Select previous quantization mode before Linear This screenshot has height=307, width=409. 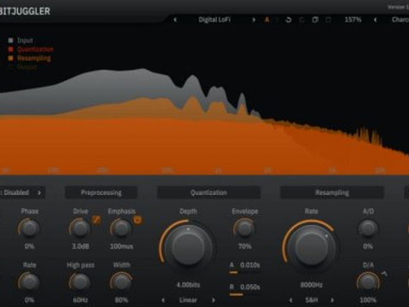tap(163, 300)
